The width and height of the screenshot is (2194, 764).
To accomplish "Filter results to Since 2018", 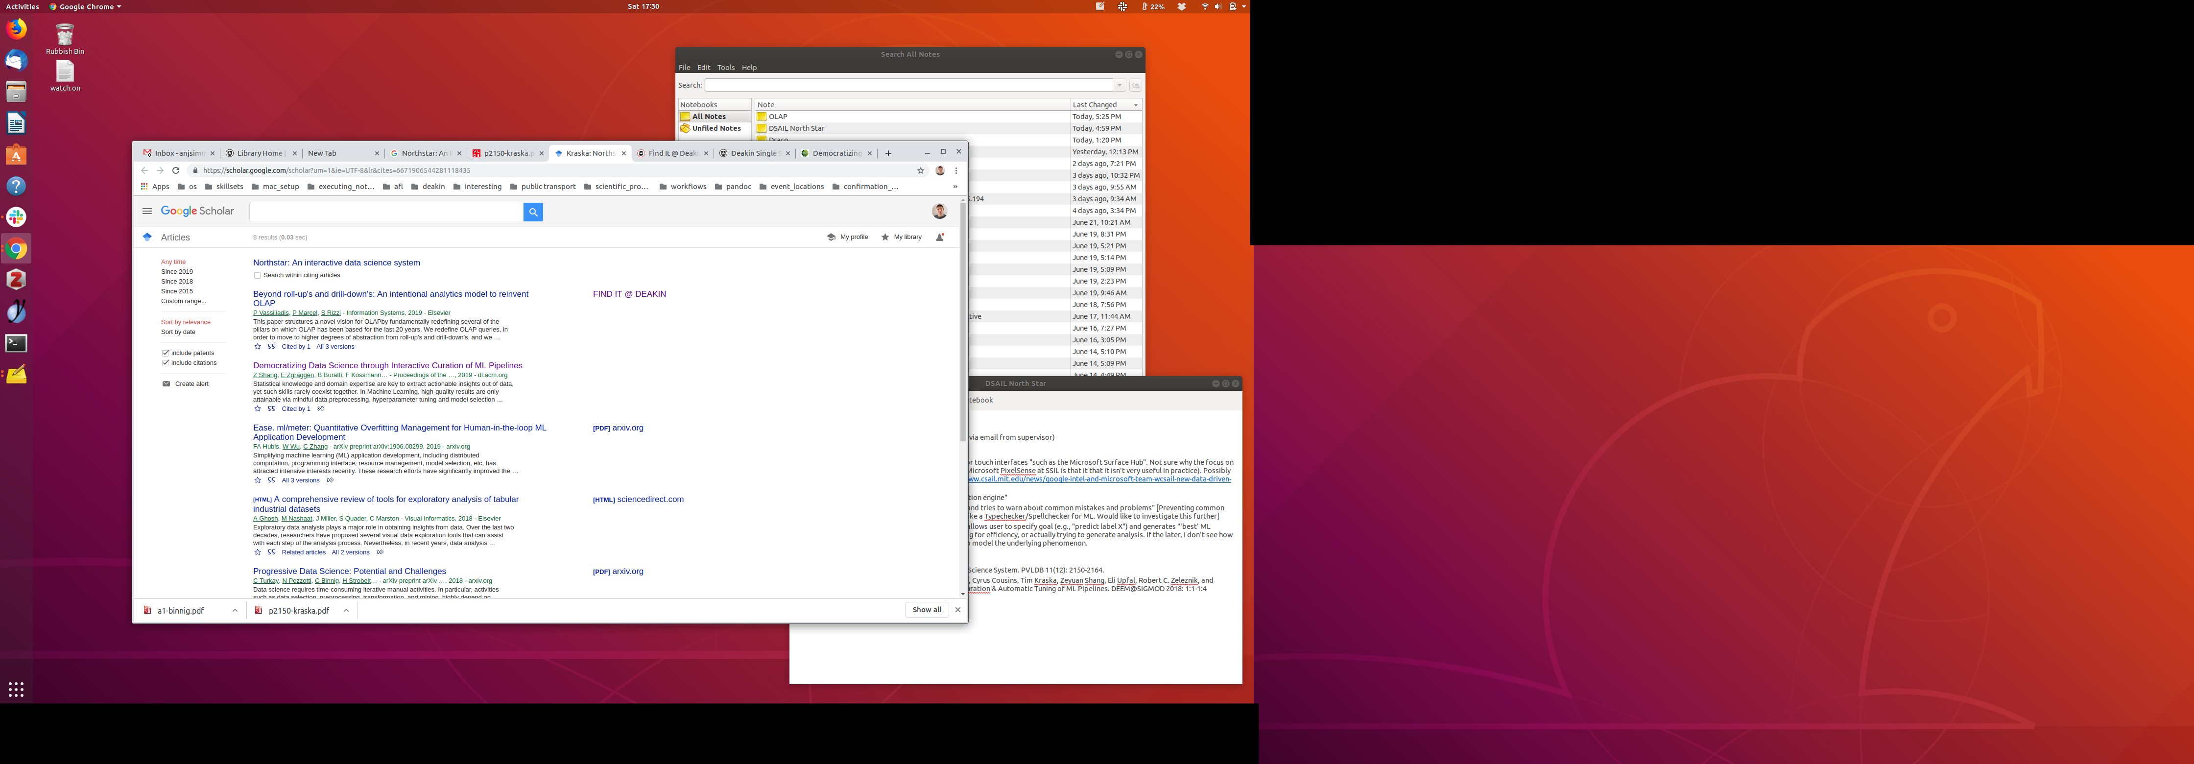I will [x=177, y=282].
